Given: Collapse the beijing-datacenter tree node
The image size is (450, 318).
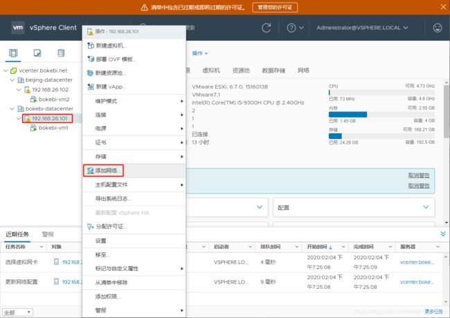Looking at the screenshot, I should click(12, 80).
